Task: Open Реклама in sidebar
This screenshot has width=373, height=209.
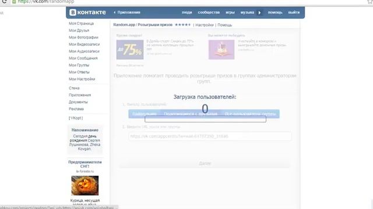Action: pos(76,109)
